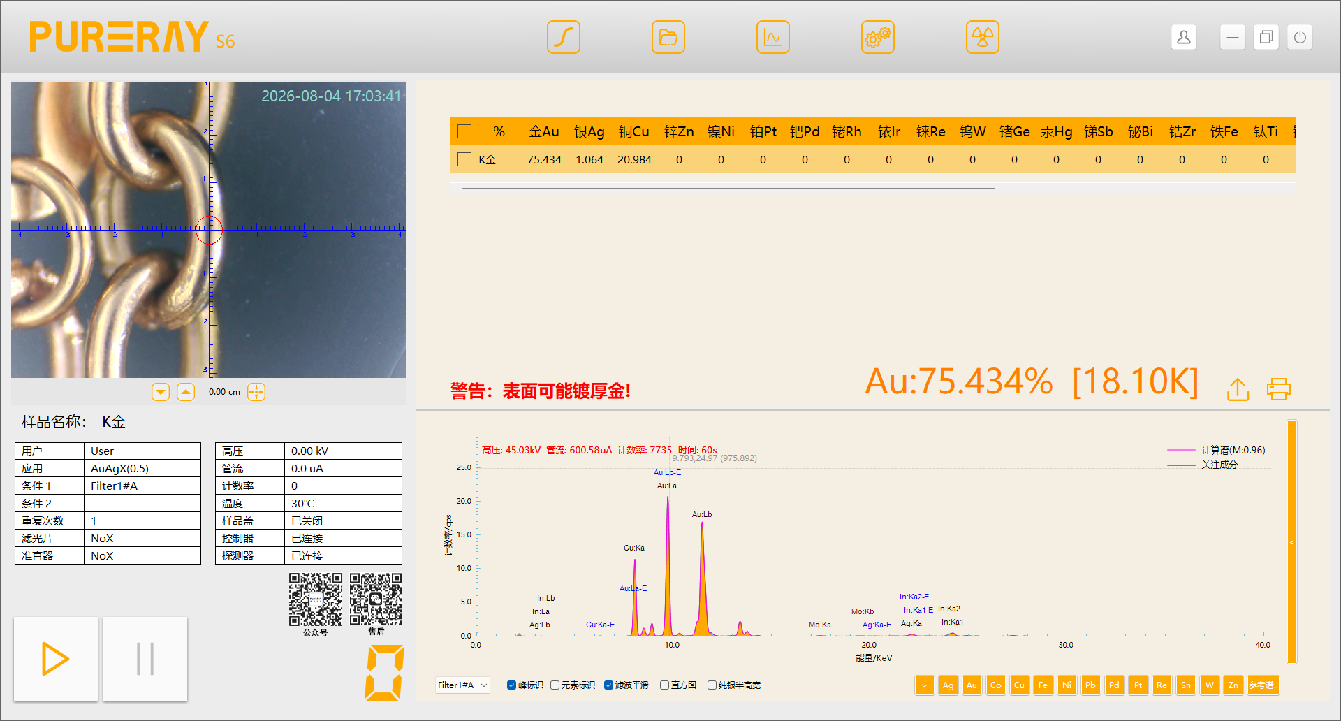Select the Cu element button
The width and height of the screenshot is (1341, 721).
coord(1019,685)
